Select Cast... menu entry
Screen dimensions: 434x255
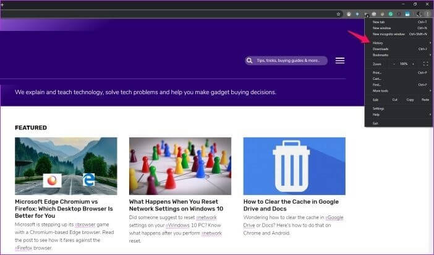pyautogui.click(x=399, y=79)
